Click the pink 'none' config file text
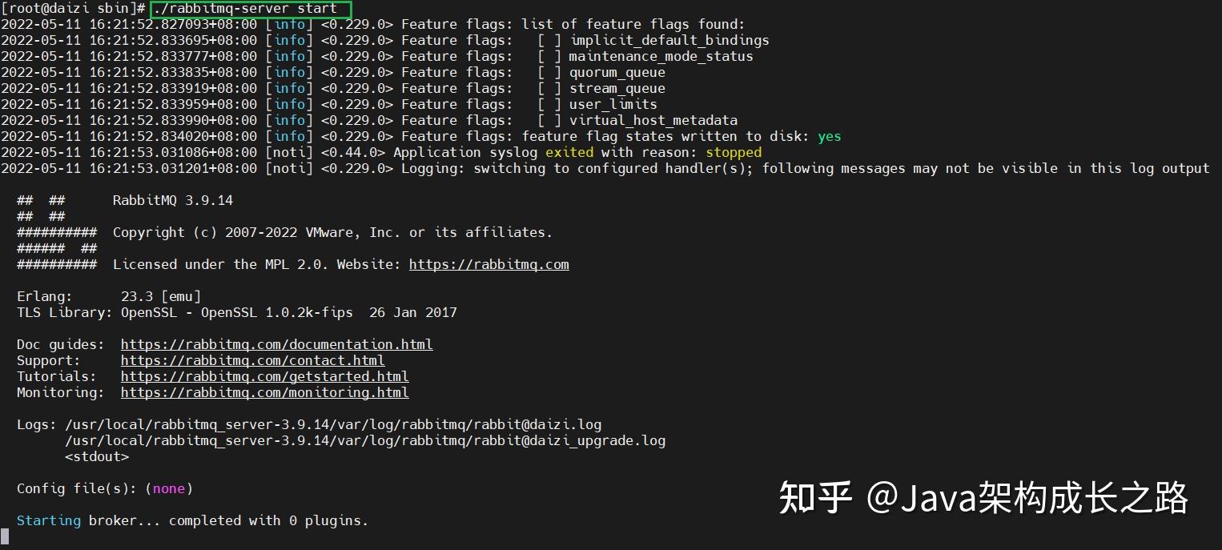Image resolution: width=1222 pixels, height=550 pixels. (169, 488)
